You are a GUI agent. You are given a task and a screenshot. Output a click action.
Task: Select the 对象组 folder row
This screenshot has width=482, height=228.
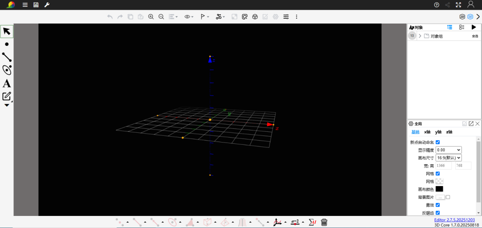[444, 36]
